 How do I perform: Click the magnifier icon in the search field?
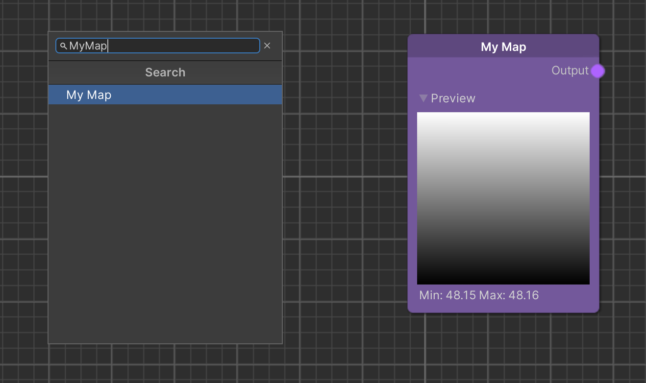63,46
